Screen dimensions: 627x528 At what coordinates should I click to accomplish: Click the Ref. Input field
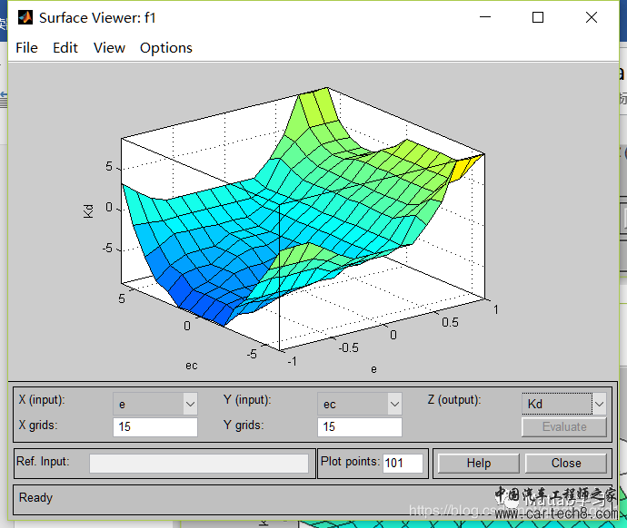click(199, 463)
